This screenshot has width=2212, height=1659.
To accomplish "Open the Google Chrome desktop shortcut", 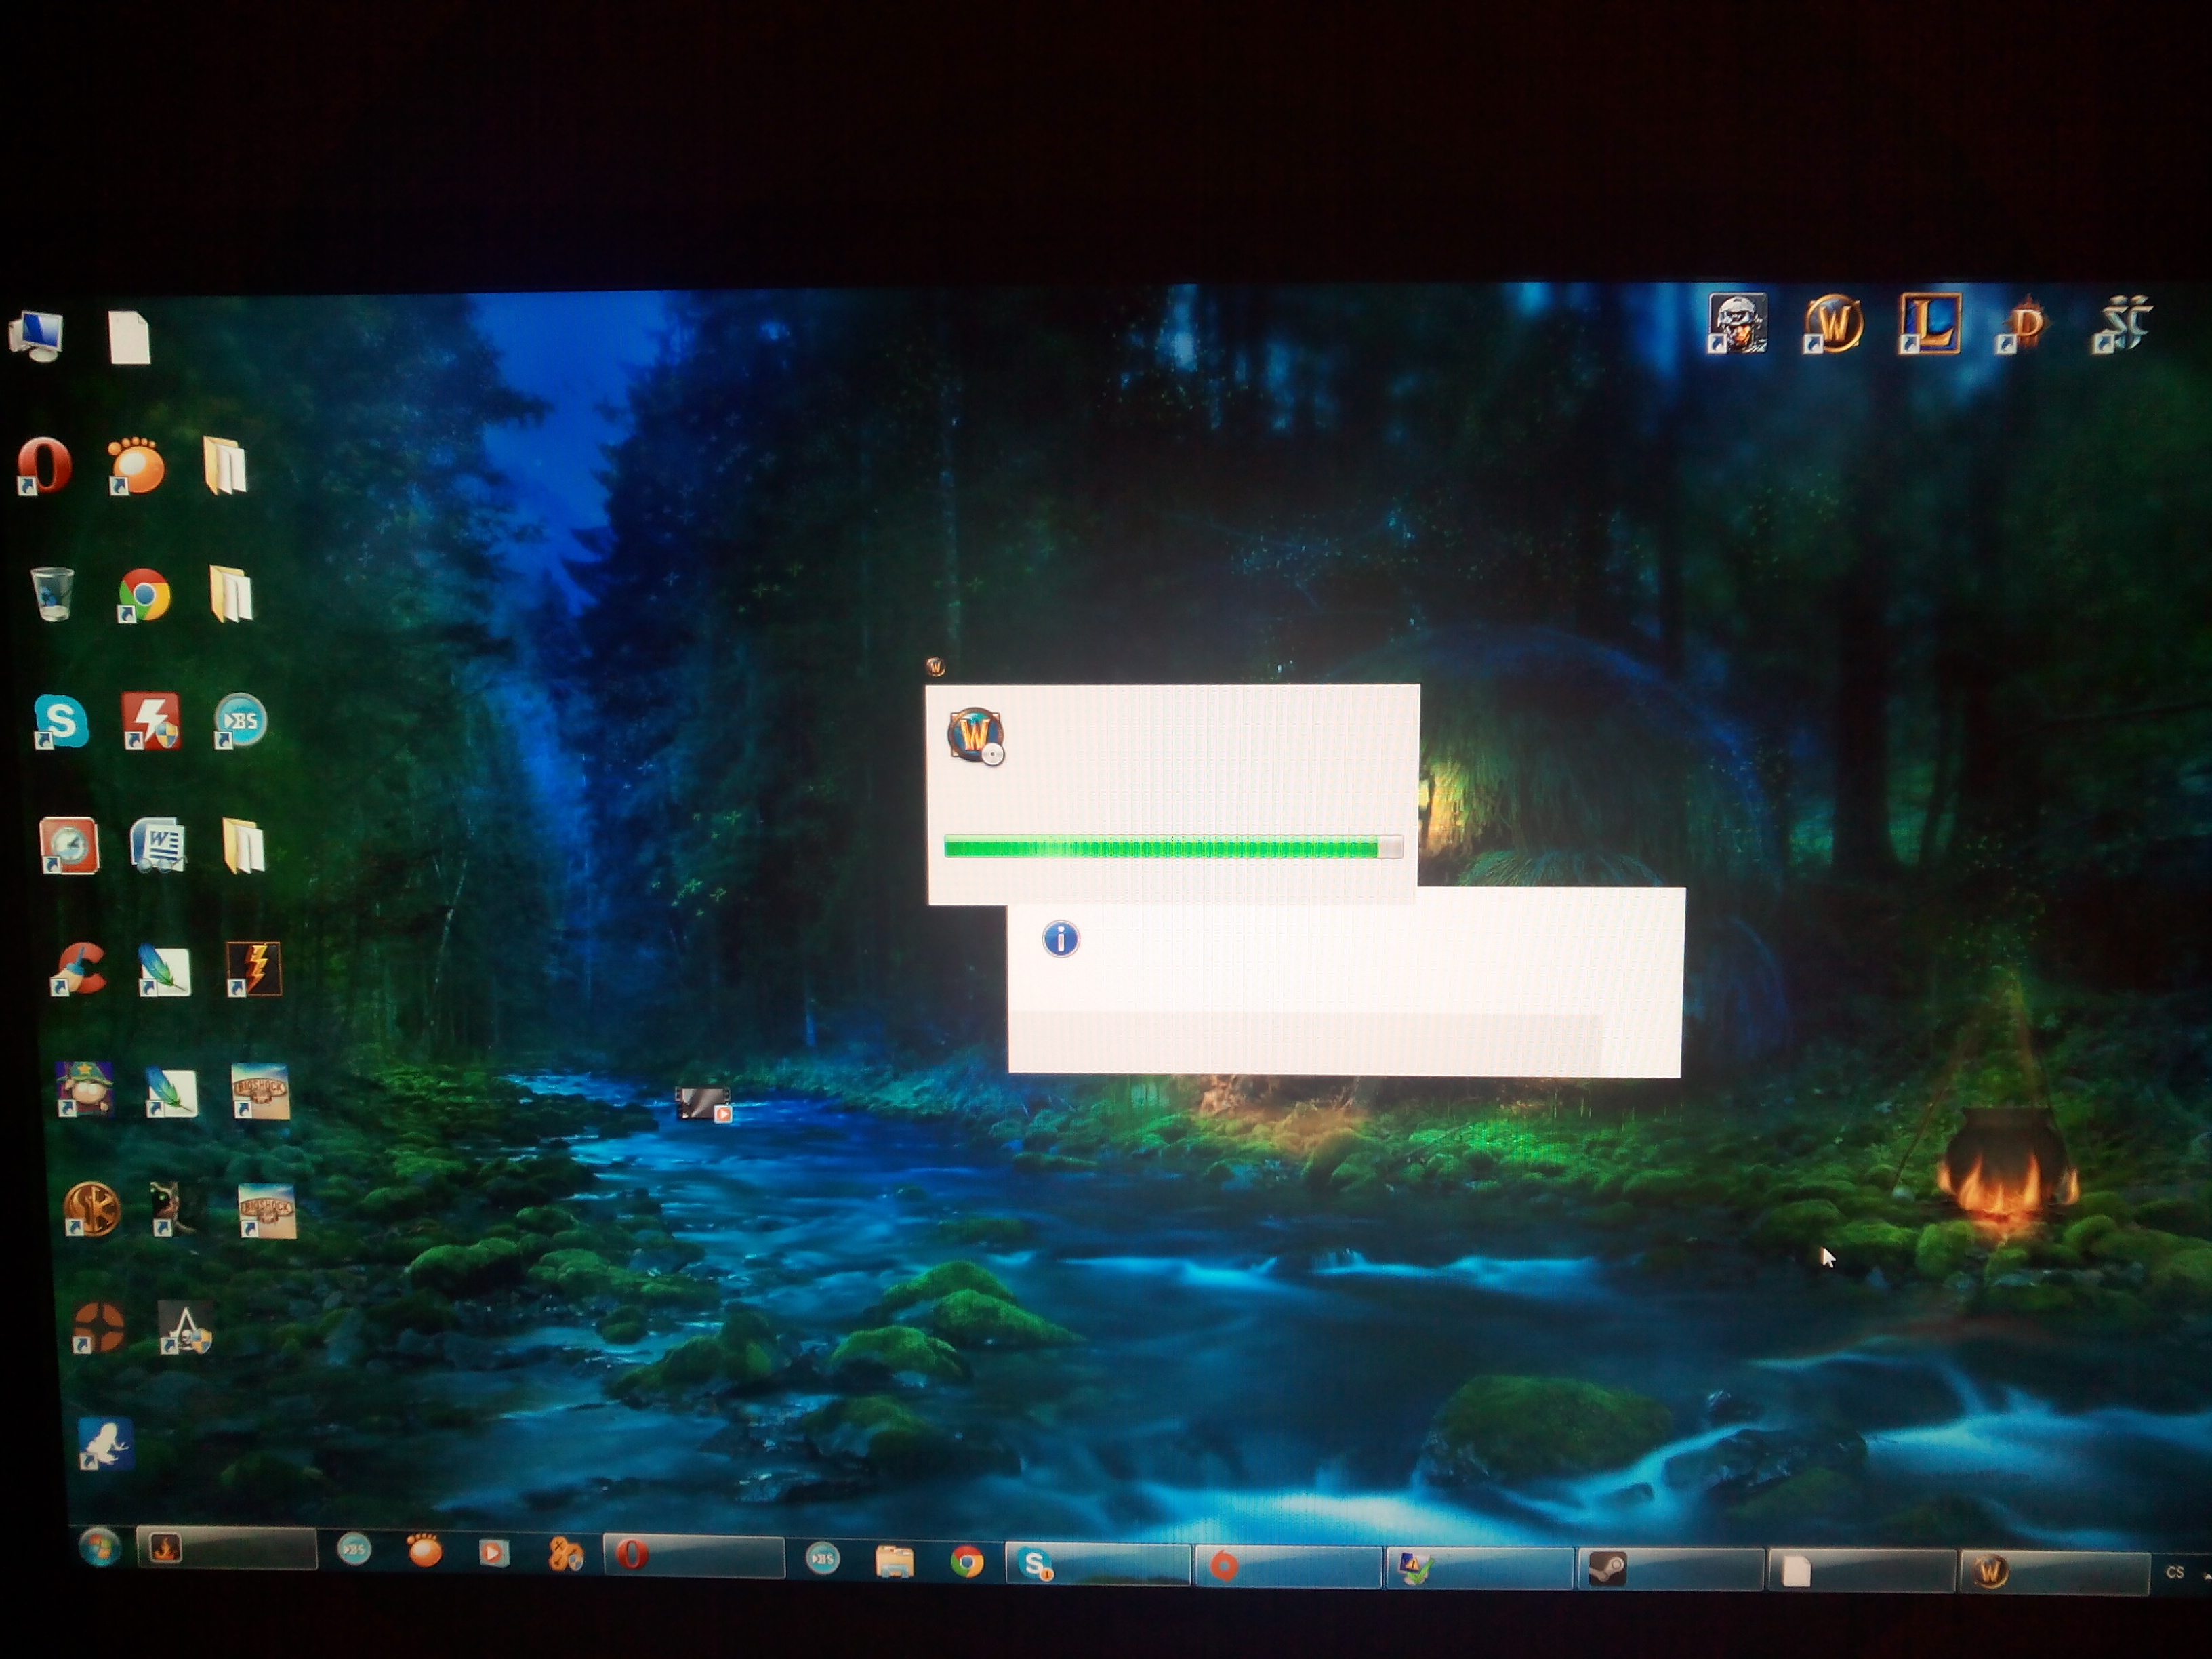I will click(x=144, y=596).
